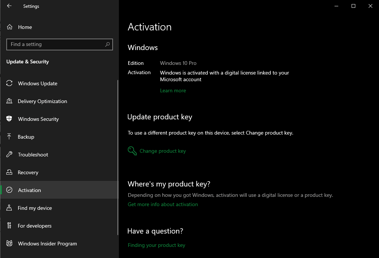The width and height of the screenshot is (379, 258).
Task: Click the green key icon
Action: [132, 151]
